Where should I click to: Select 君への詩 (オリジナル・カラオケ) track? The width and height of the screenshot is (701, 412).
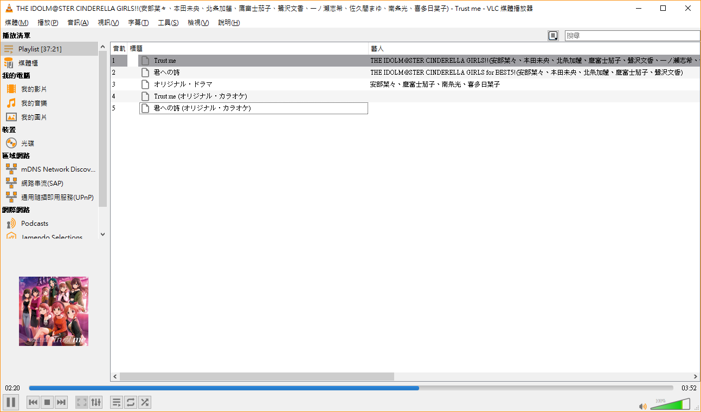406,108
